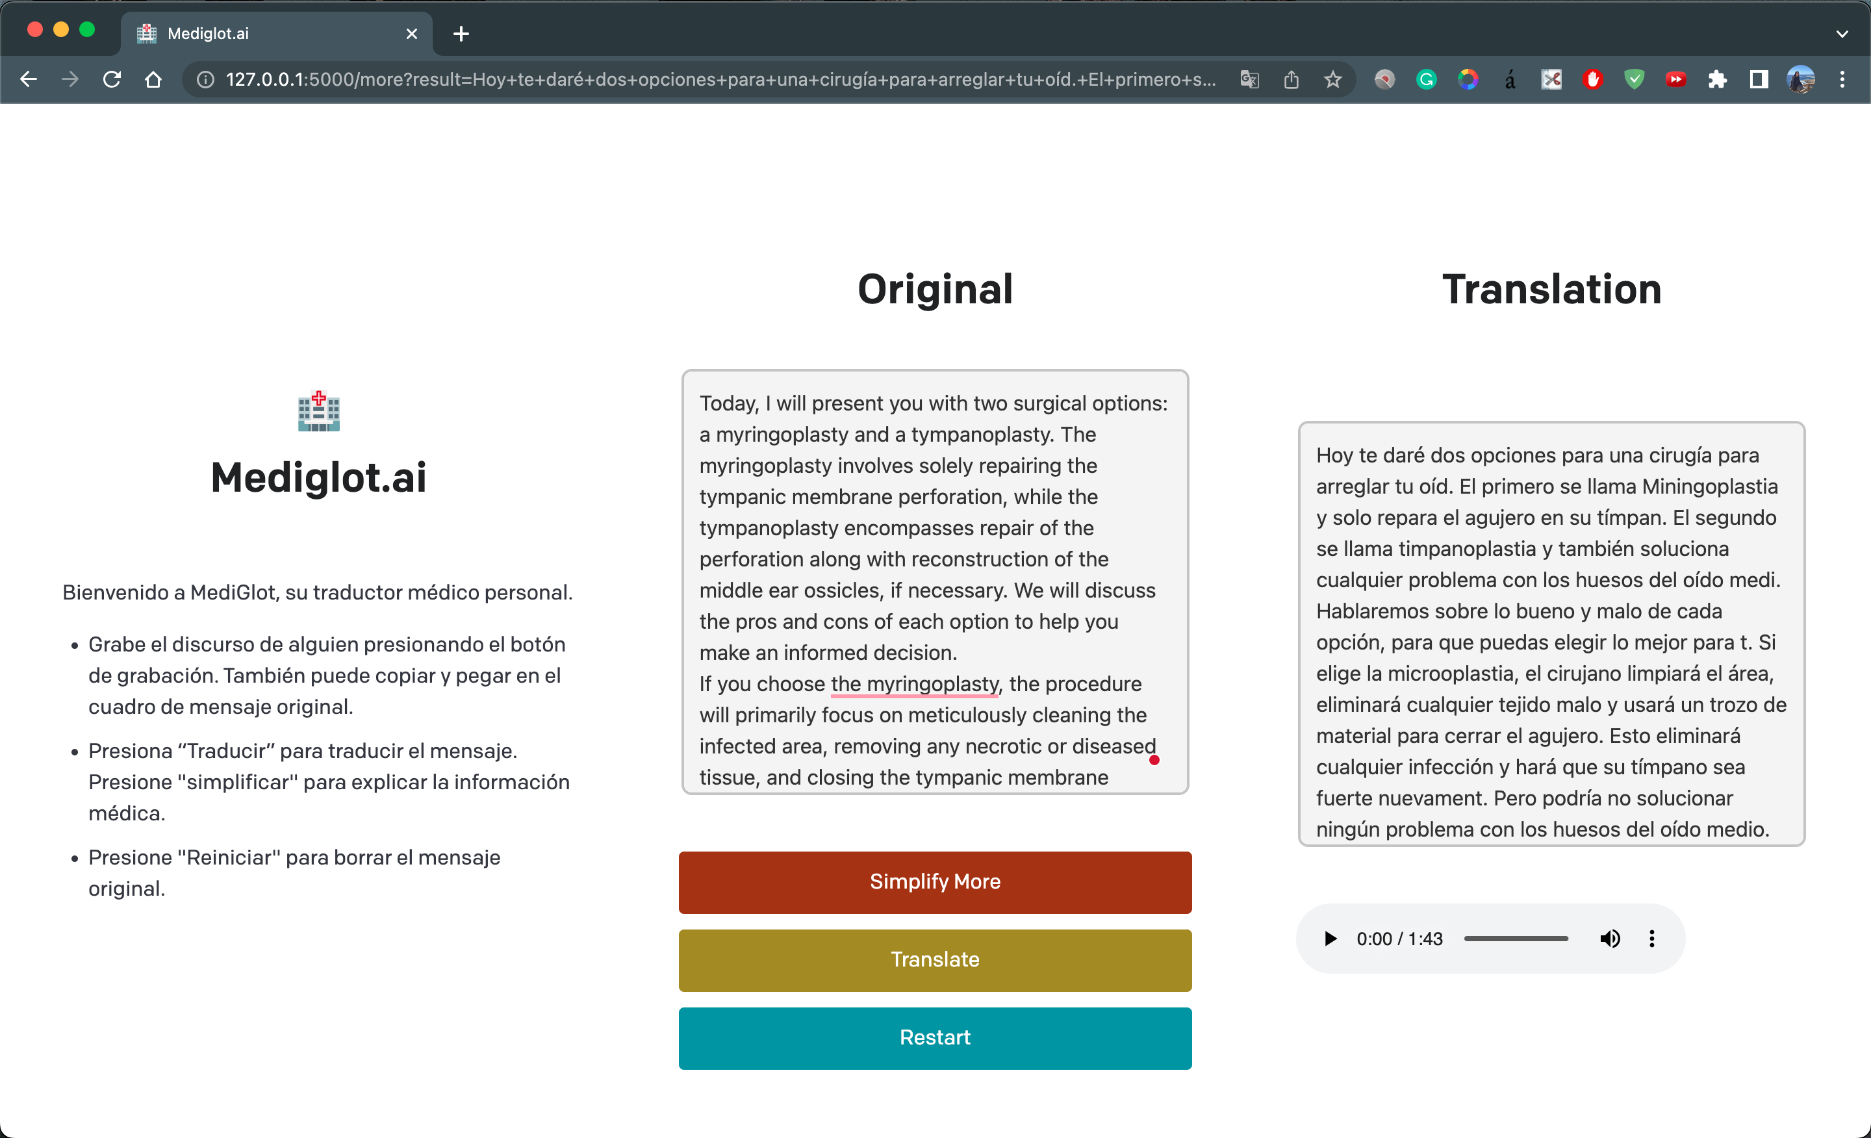Open the browser home page
This screenshot has width=1871, height=1138.
pos(153,79)
